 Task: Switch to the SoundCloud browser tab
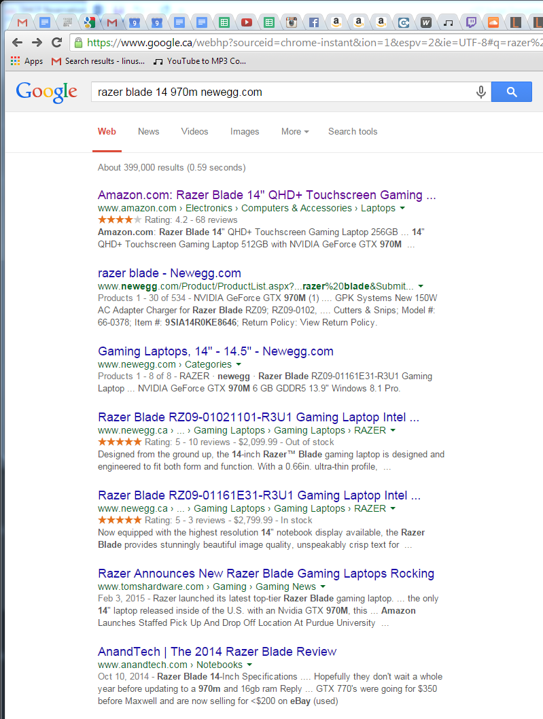tap(493, 22)
